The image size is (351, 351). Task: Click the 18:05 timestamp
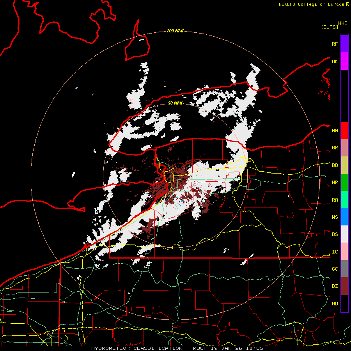click(255, 348)
